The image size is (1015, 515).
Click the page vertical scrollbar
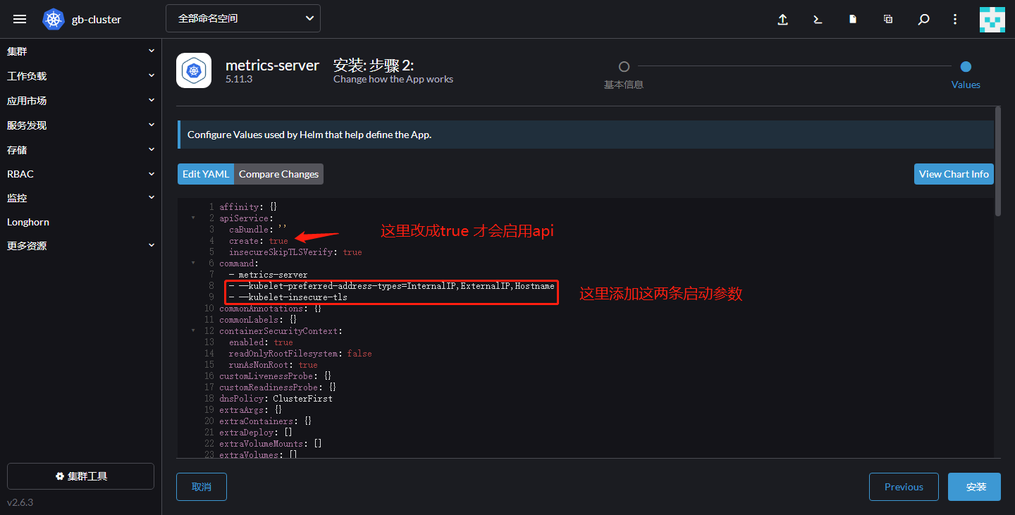[997, 161]
